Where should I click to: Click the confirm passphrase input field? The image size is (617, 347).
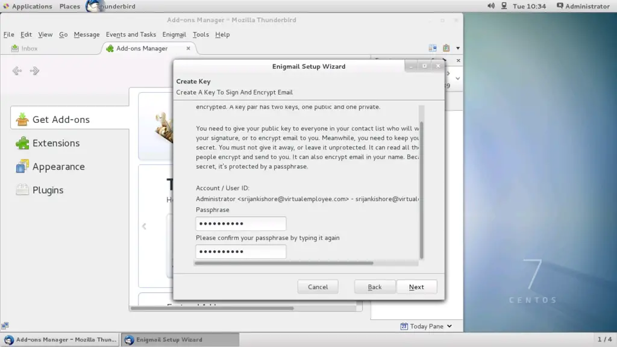[241, 251]
